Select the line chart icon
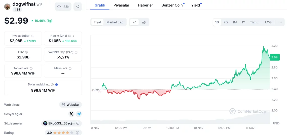This screenshot has width=287, height=135. click(134, 22)
